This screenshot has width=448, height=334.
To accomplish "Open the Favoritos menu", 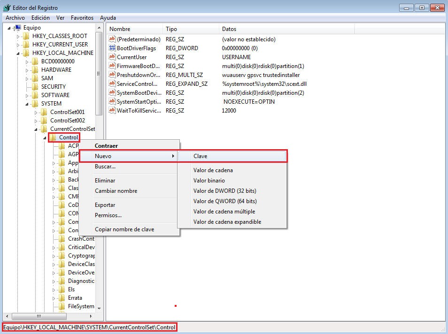I will click(x=82, y=18).
